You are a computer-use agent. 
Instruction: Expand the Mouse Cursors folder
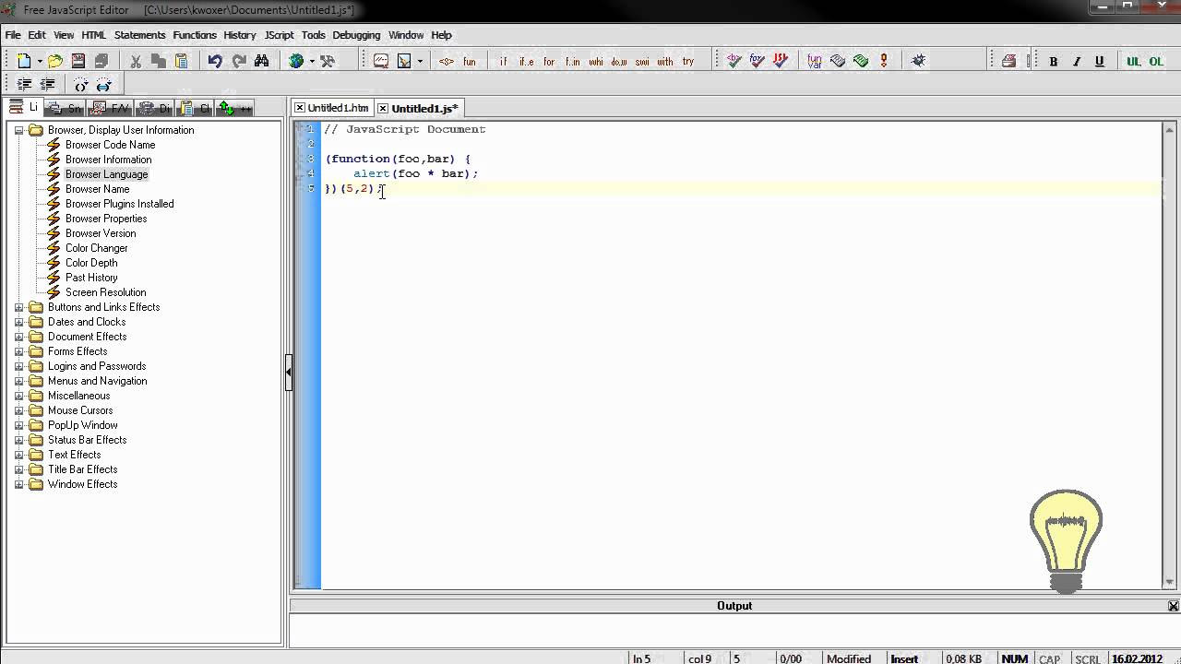click(x=18, y=410)
